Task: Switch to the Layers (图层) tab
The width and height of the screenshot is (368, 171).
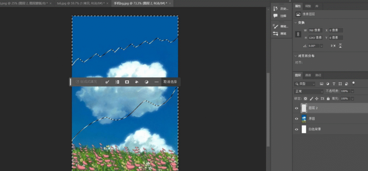Action: coord(298,75)
